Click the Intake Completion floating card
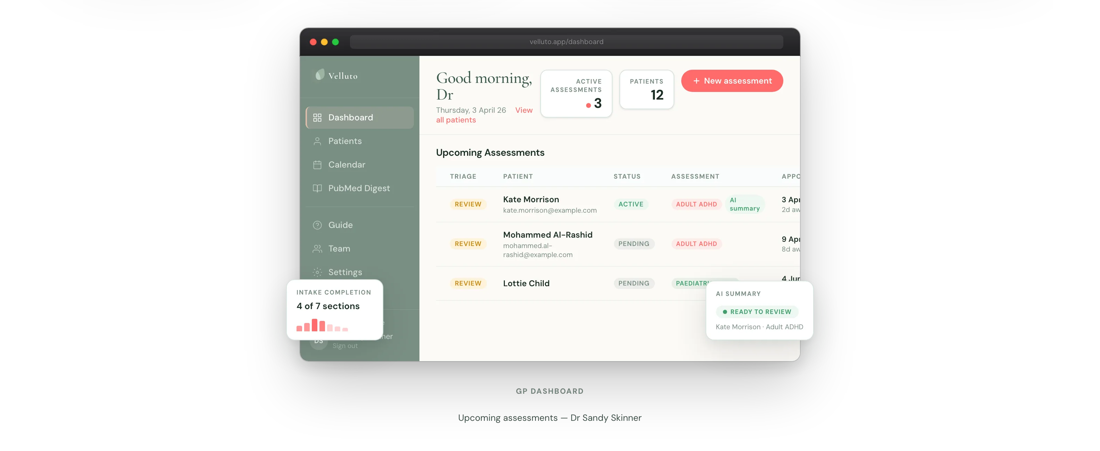 click(x=335, y=310)
